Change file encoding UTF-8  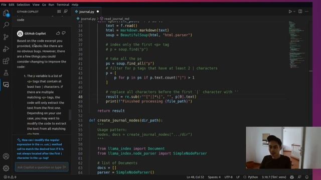pyautogui.click(x=229, y=177)
